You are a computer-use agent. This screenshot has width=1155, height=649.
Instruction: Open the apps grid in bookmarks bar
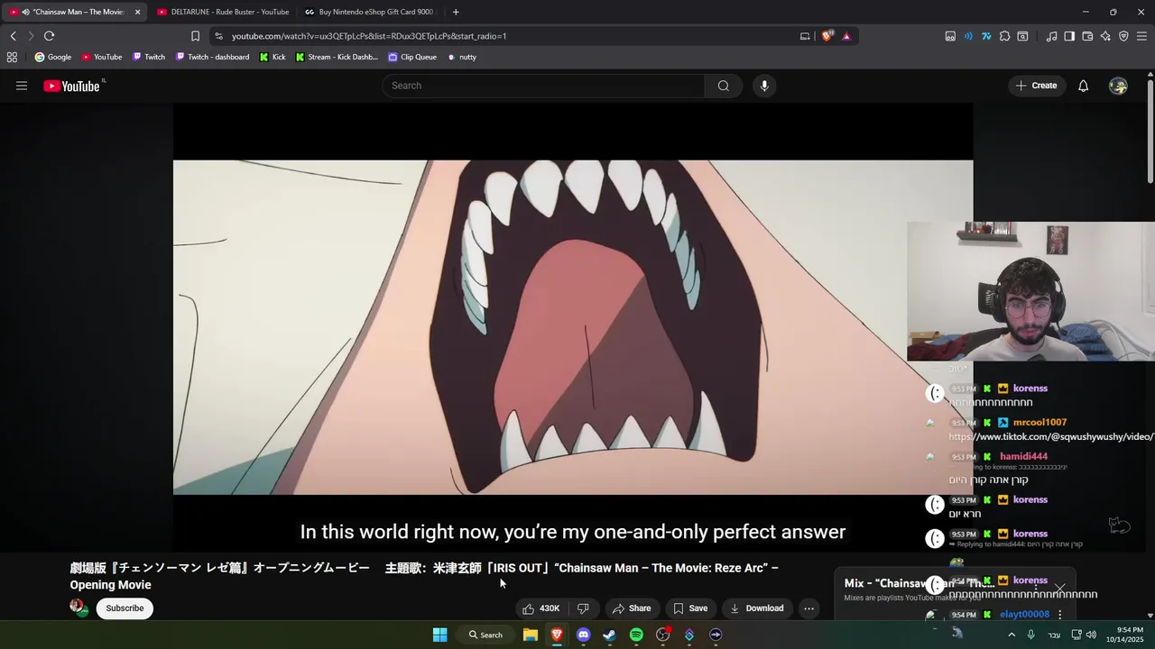tap(12, 57)
